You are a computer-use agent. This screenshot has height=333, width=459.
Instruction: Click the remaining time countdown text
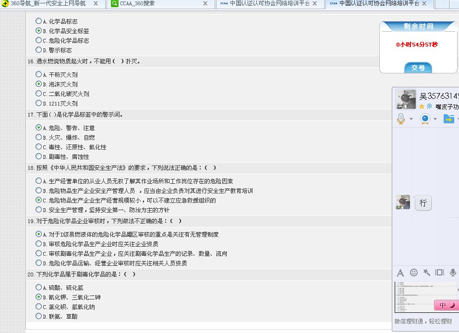(x=417, y=45)
